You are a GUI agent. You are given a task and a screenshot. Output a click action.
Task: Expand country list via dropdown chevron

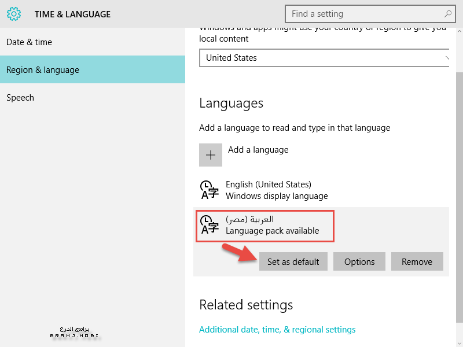(x=447, y=58)
